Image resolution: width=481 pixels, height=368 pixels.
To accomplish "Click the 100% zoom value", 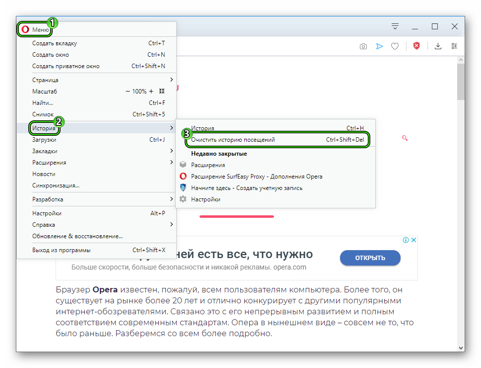I will point(139,92).
